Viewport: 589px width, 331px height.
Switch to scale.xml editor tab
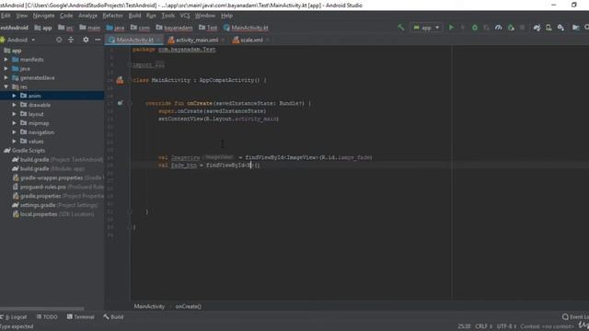pyautogui.click(x=251, y=40)
